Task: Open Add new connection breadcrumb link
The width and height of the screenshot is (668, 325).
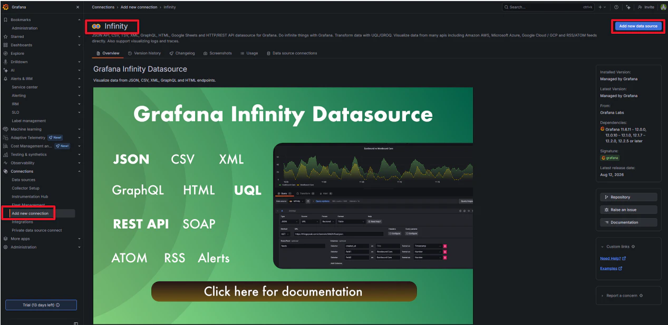Action: coord(139,7)
